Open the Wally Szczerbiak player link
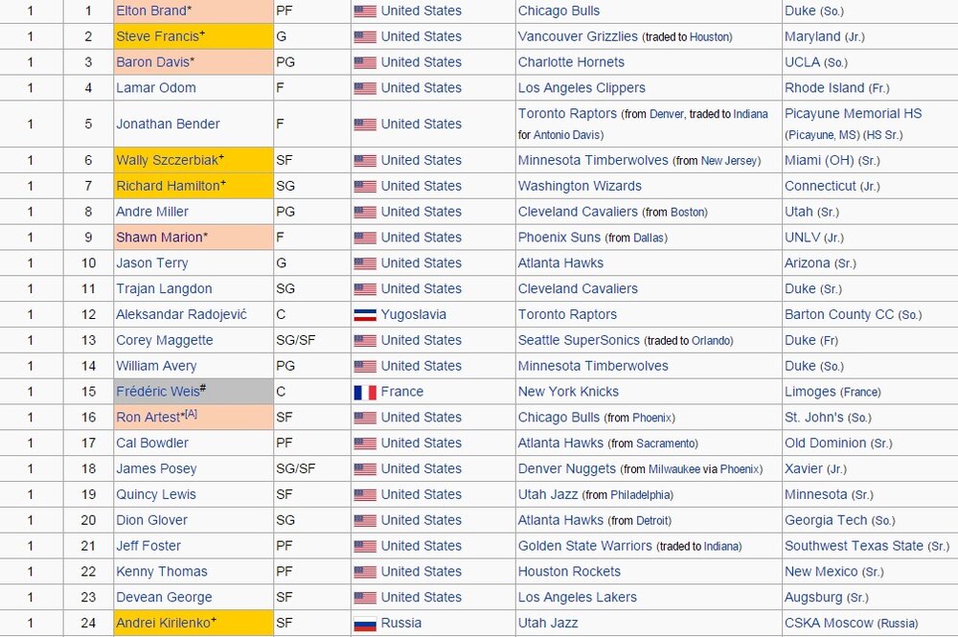Screen dimensions: 958x637 pyautogui.click(x=168, y=160)
